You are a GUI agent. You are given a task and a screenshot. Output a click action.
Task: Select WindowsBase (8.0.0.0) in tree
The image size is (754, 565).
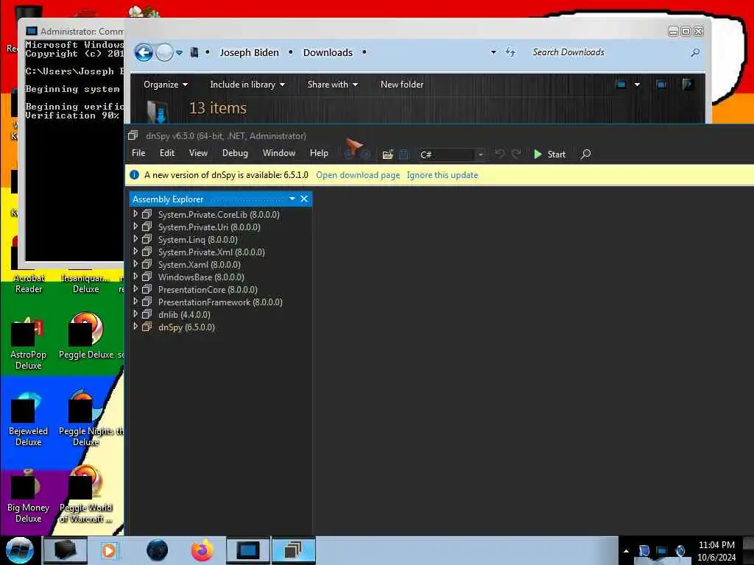201,277
